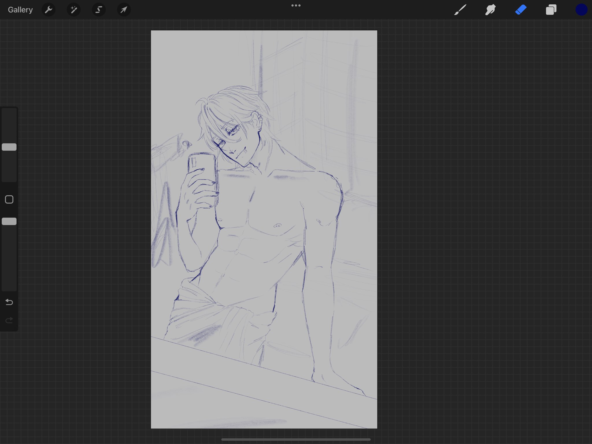The height and width of the screenshot is (444, 592).
Task: Open the dark blue color picker
Action: pos(581,10)
